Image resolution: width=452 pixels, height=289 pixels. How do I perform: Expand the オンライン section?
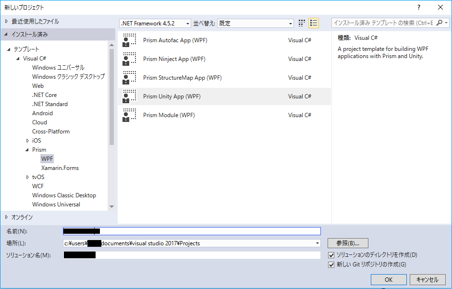7,217
